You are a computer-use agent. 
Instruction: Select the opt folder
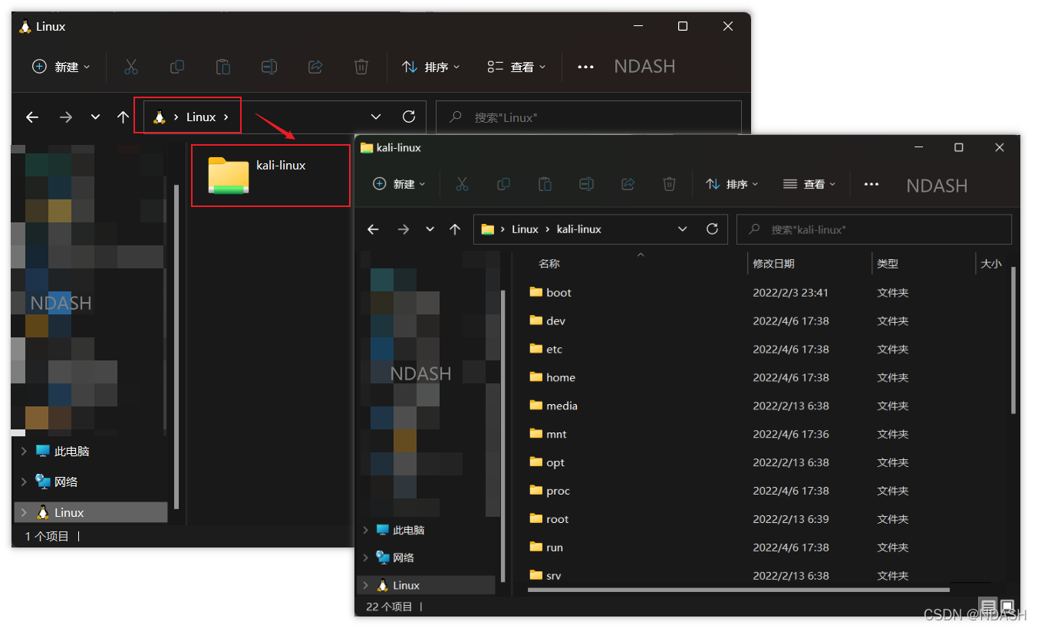pos(547,462)
